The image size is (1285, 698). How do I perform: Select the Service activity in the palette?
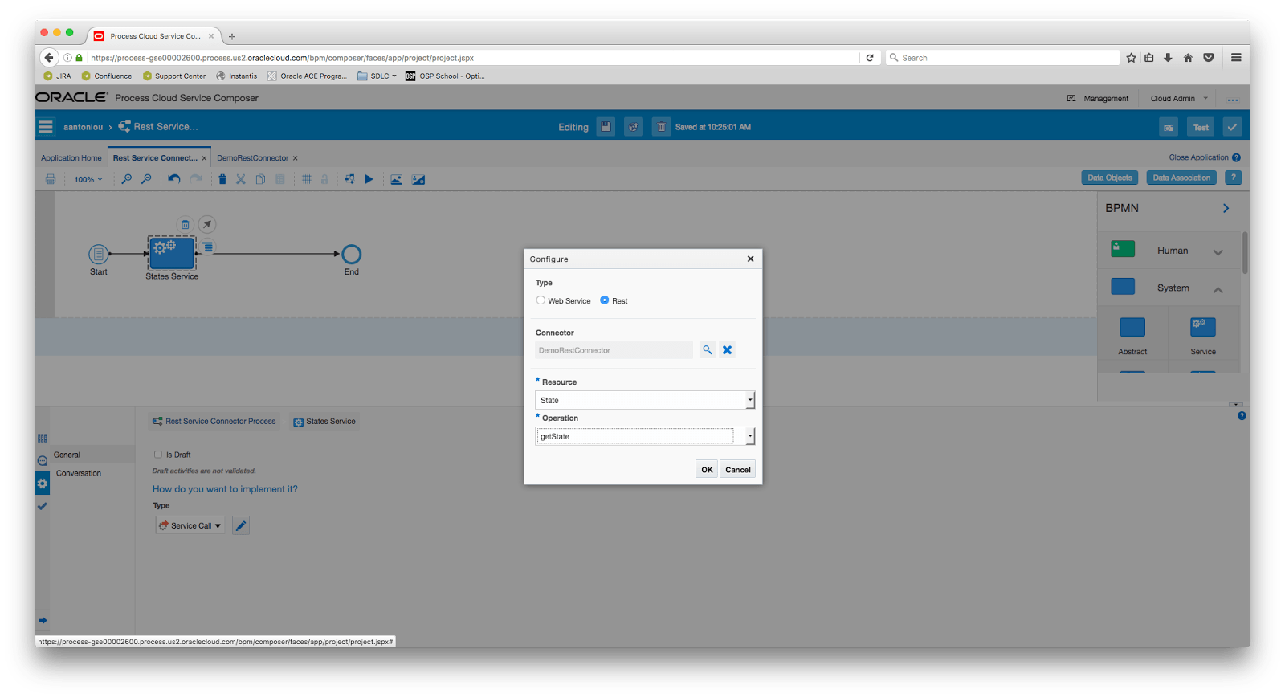pos(1202,335)
